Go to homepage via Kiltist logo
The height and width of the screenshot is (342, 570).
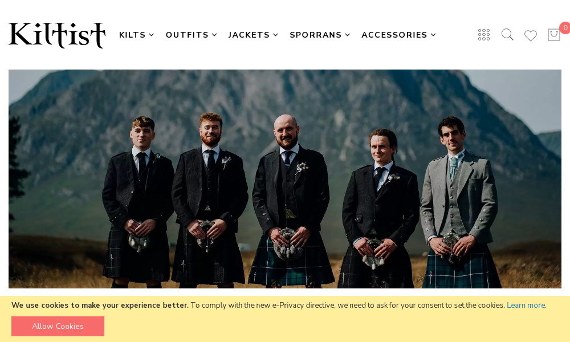click(x=57, y=35)
